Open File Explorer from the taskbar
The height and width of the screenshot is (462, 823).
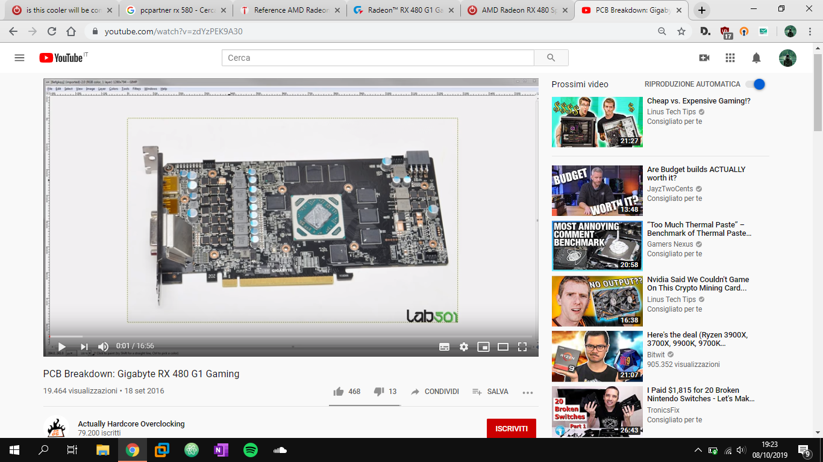(x=103, y=450)
